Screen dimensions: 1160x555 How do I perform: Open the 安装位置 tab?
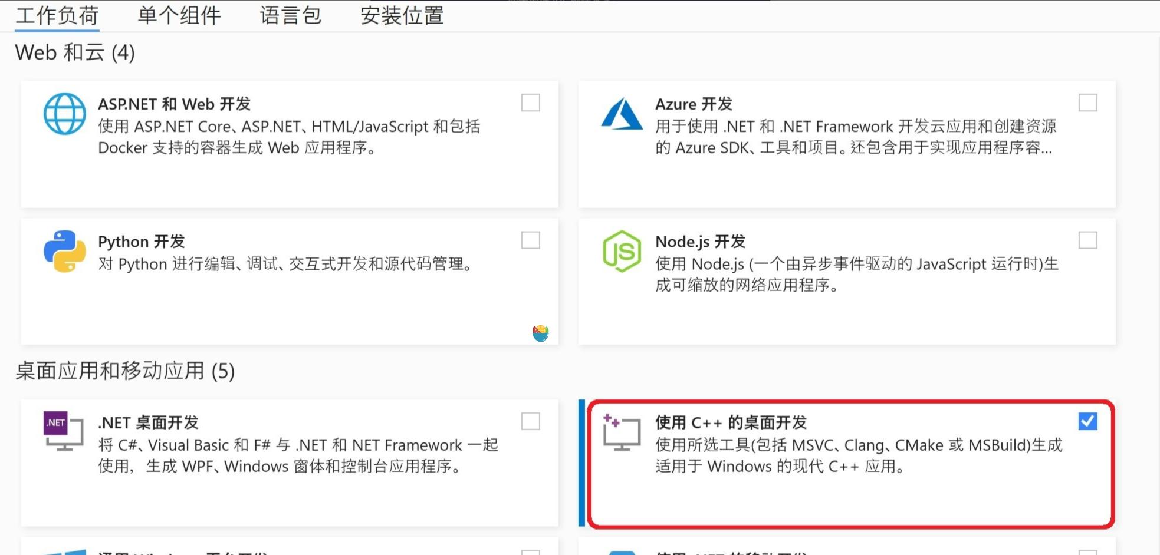(x=402, y=16)
